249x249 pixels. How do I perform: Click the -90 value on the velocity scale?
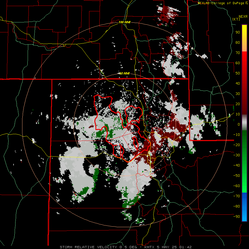tap(237, 217)
